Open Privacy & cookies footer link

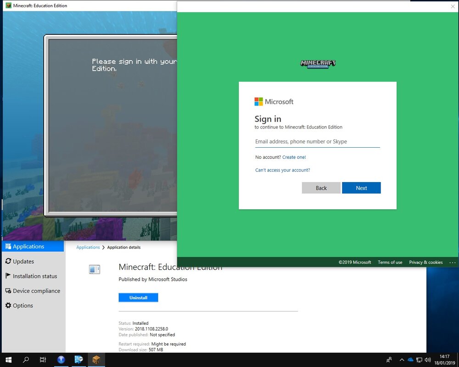click(x=425, y=262)
